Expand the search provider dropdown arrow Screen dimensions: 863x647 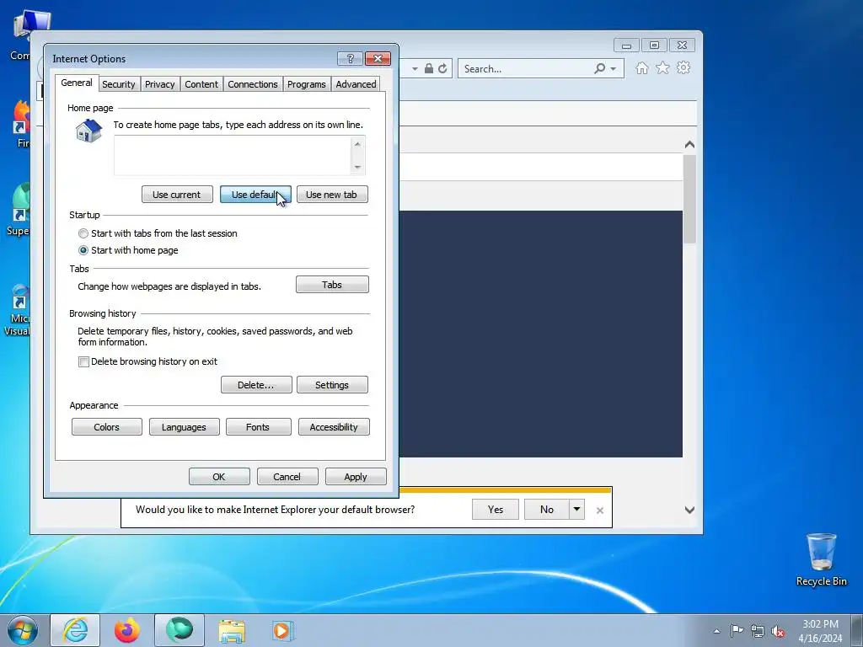(x=614, y=69)
